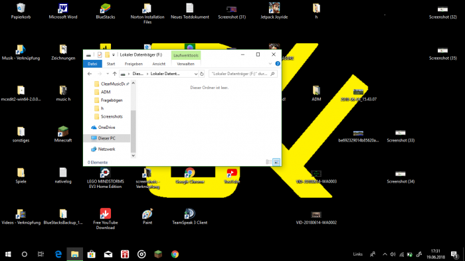Viewport: 465px width, 261px height.
Task: Select the Paint desktop shortcut
Action: (147, 217)
